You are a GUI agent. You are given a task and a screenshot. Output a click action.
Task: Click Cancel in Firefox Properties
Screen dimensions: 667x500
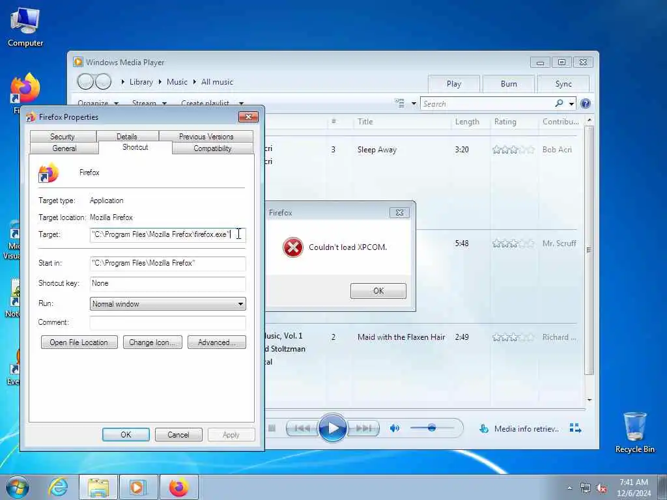pyautogui.click(x=178, y=434)
